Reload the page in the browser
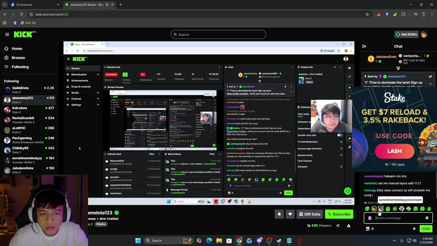437x246 pixels. click(21, 14)
